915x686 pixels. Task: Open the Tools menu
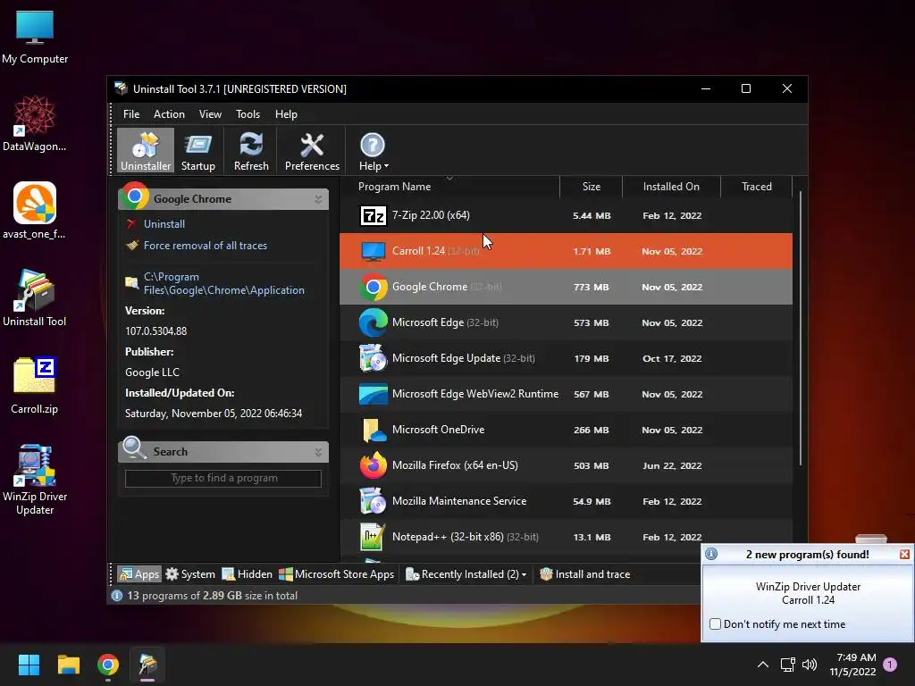point(248,113)
